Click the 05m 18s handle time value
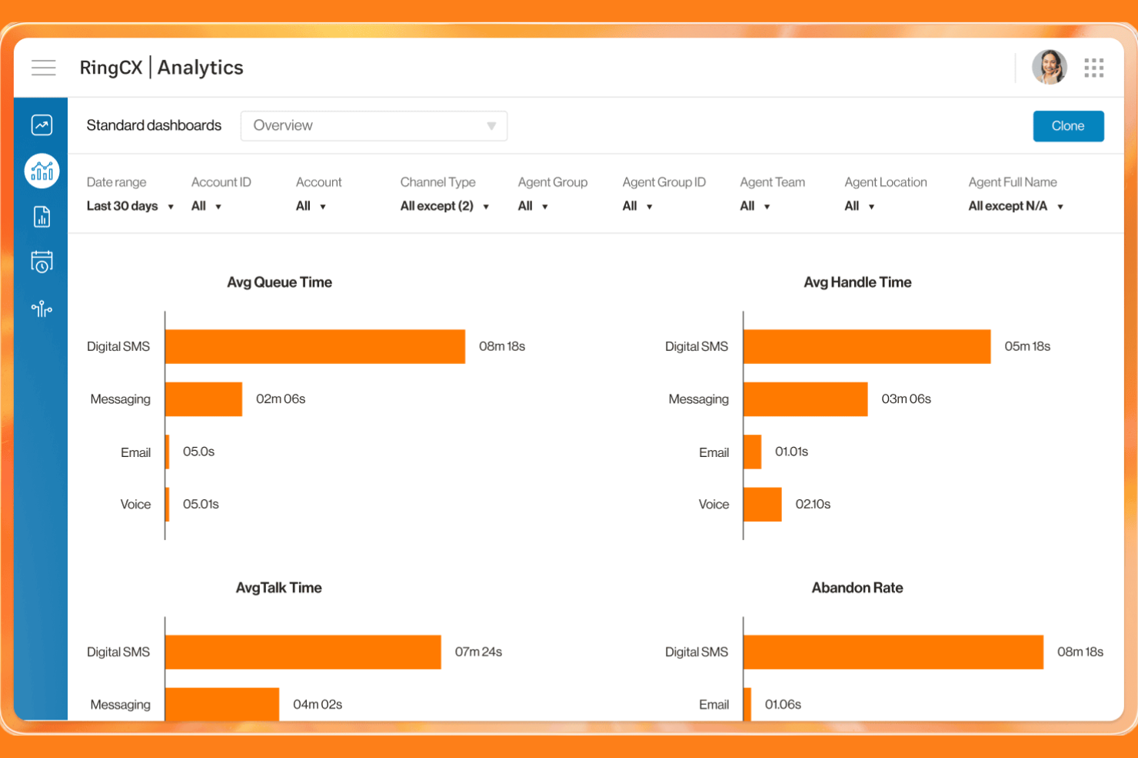The image size is (1138, 758). point(1027,346)
